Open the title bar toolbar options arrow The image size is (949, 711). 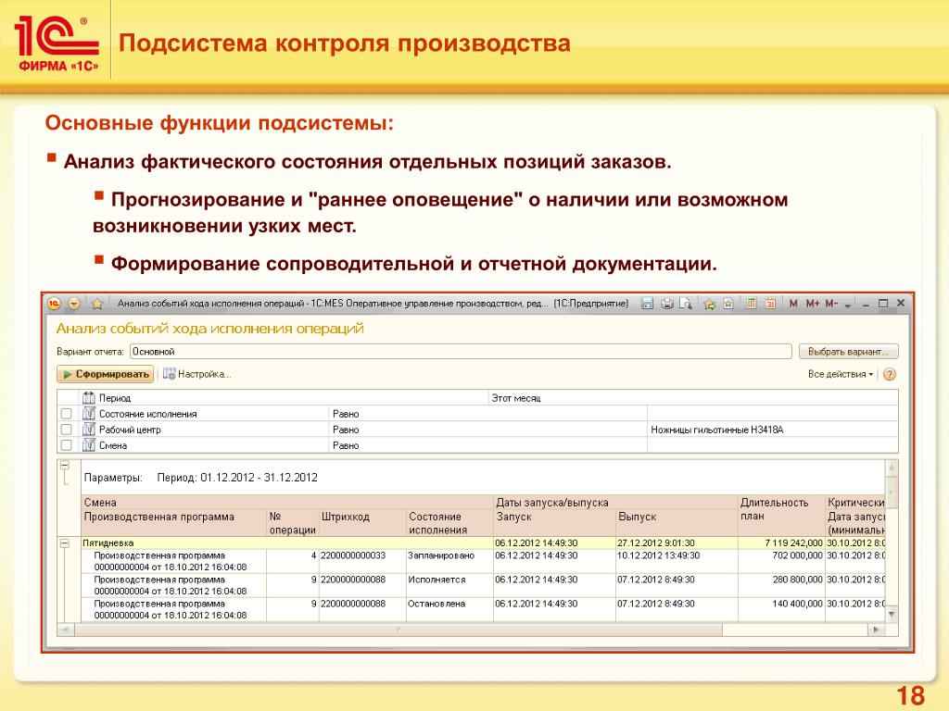[x=848, y=306]
